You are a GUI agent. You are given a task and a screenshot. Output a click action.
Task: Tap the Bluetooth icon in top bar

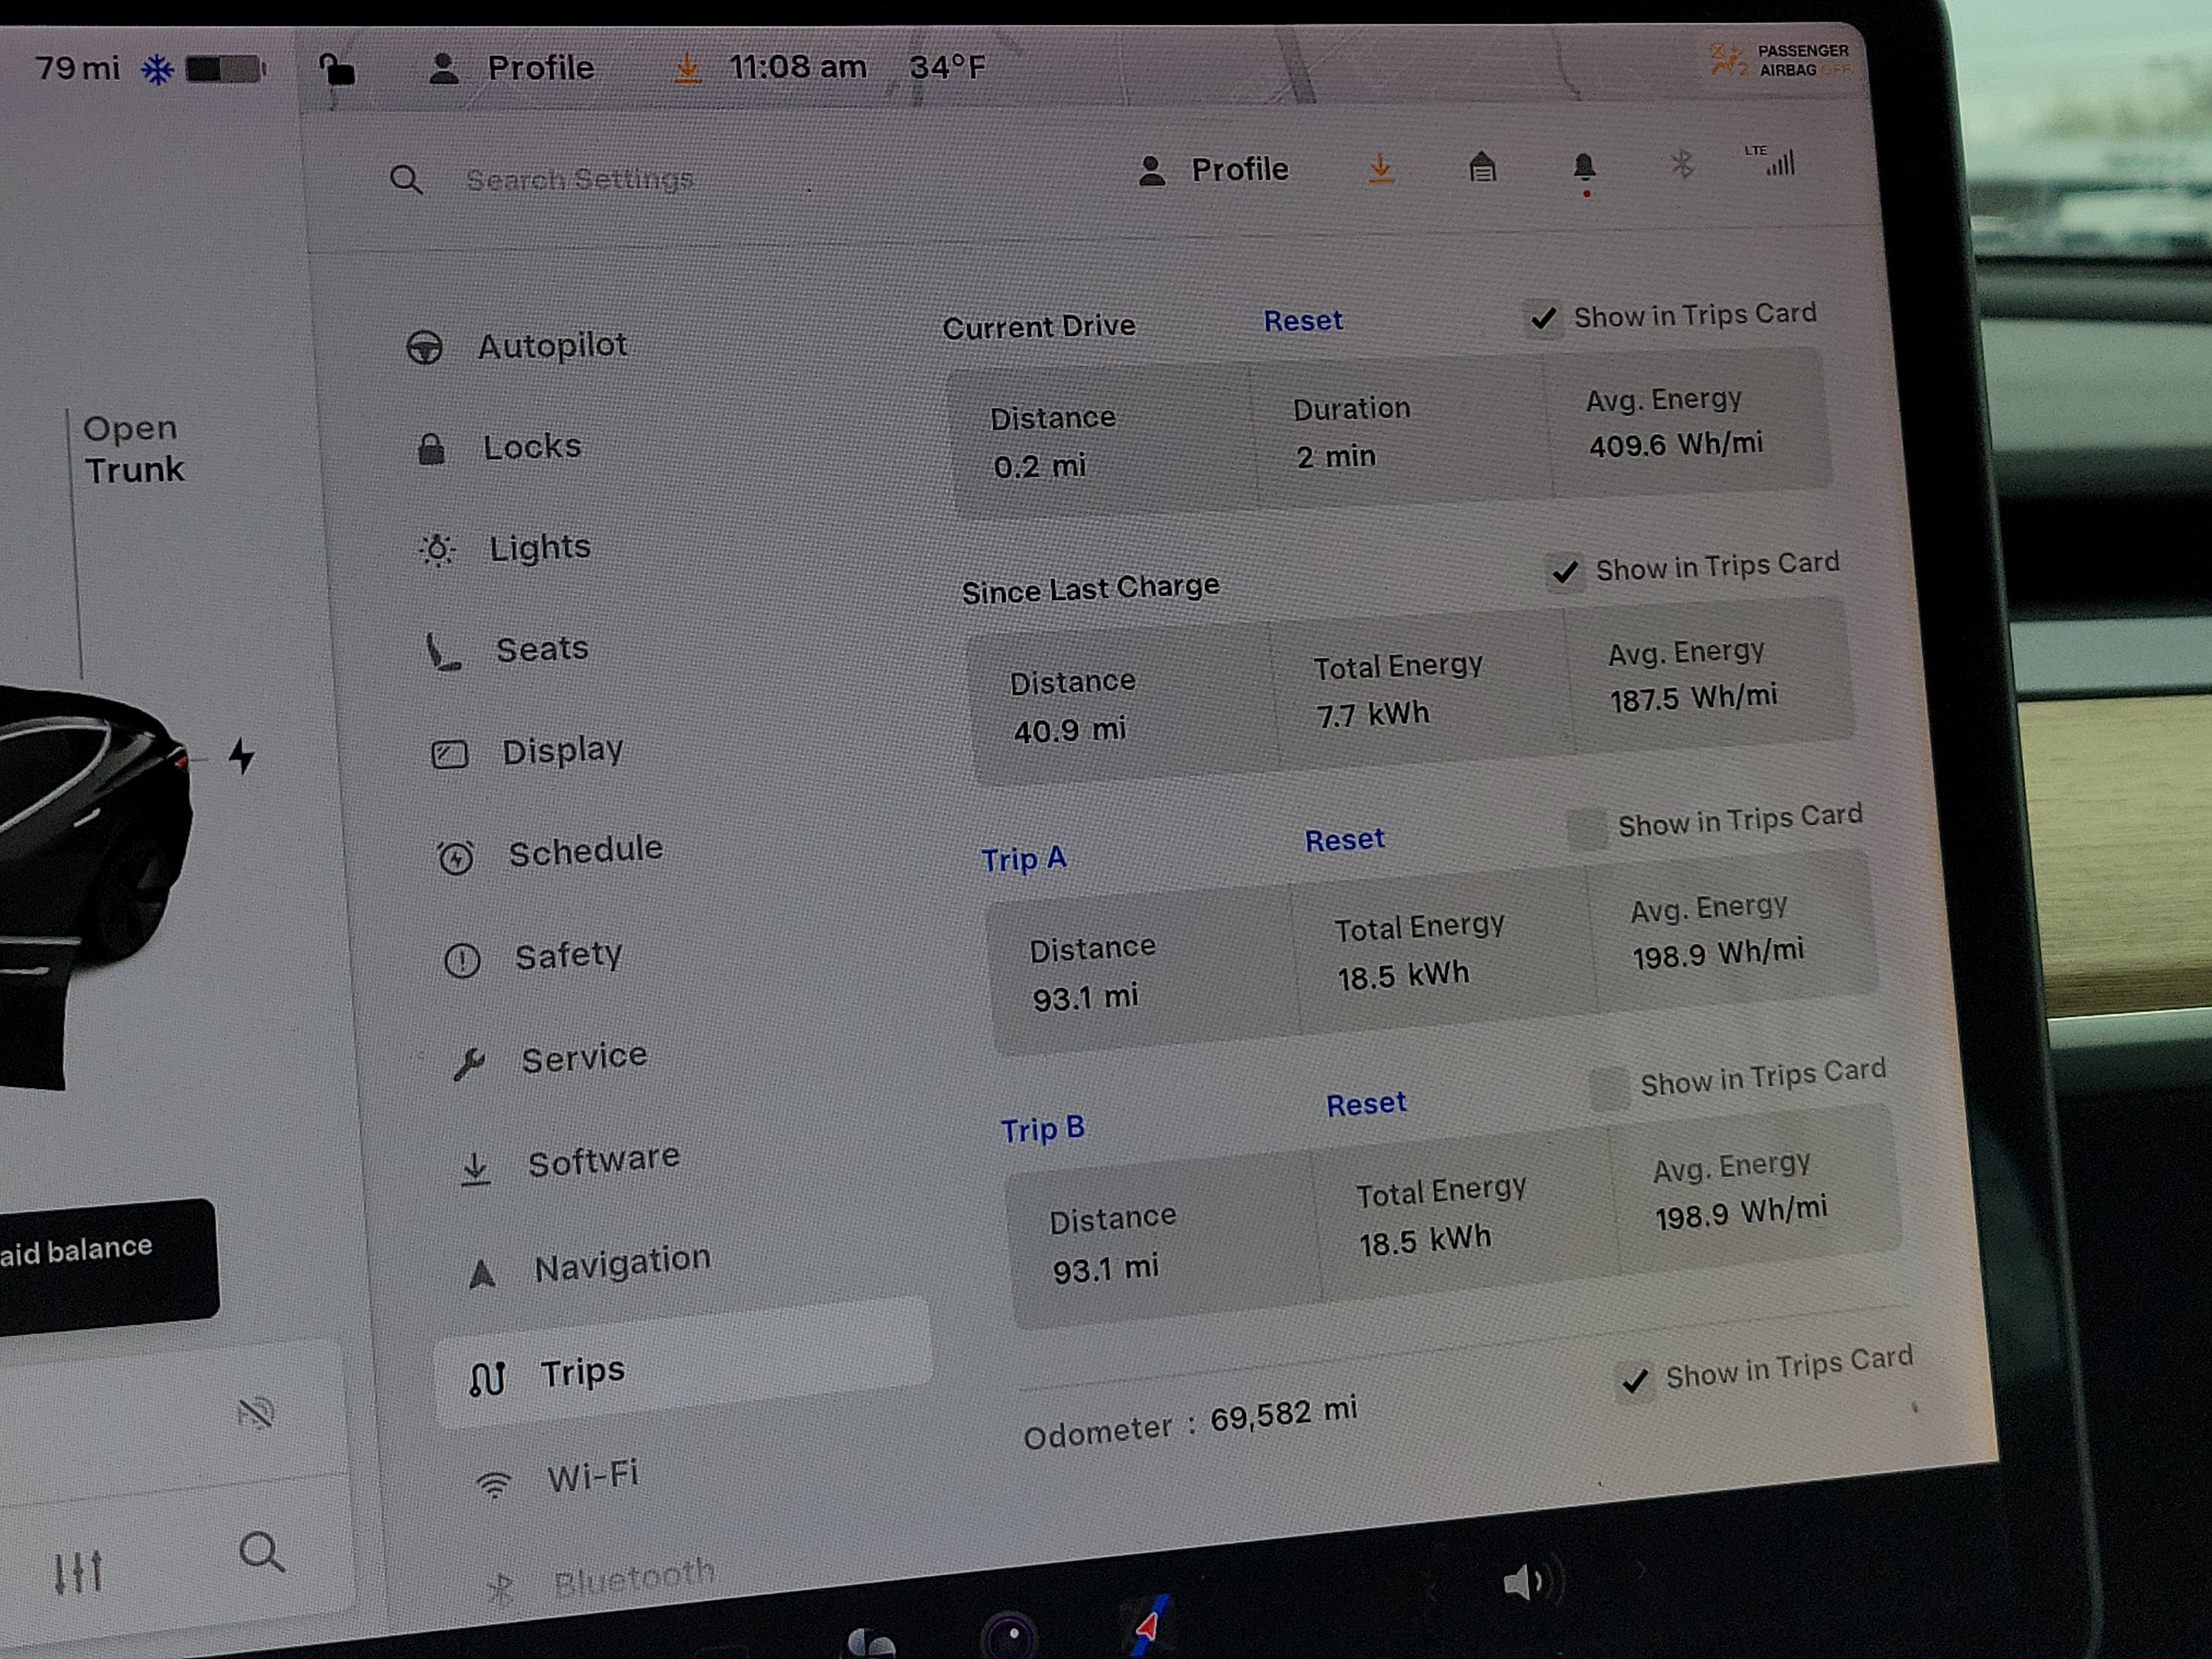click(x=1682, y=164)
